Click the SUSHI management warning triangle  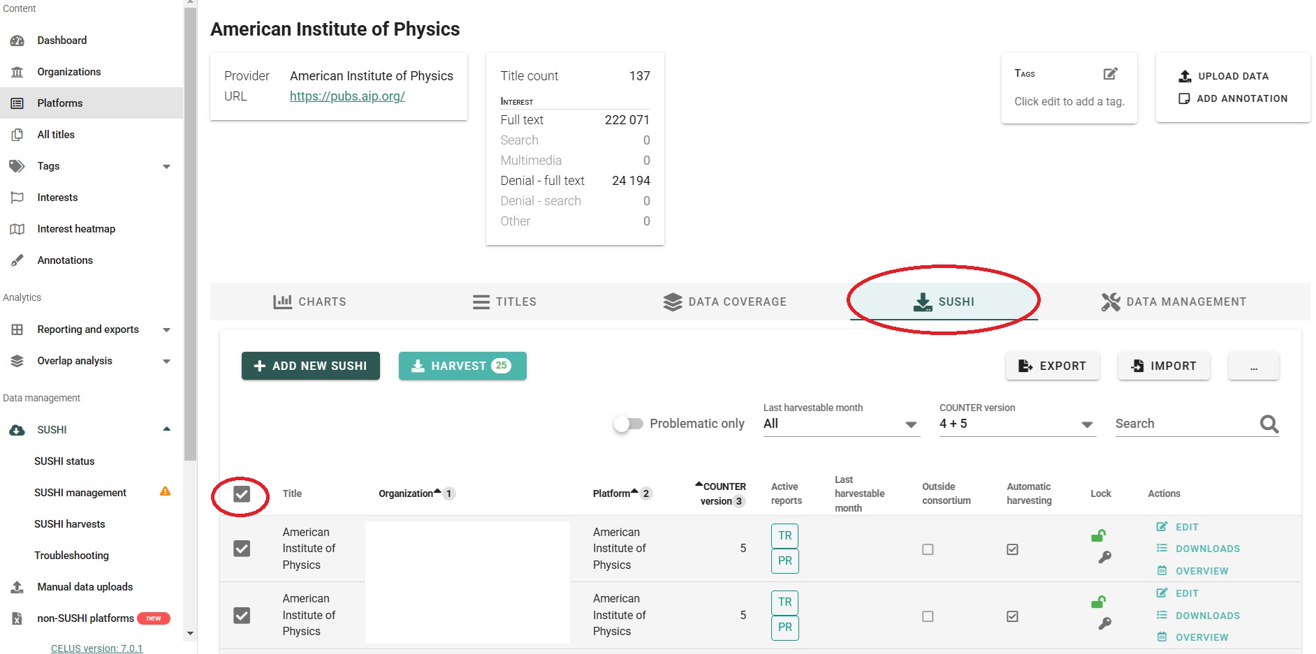tap(165, 491)
